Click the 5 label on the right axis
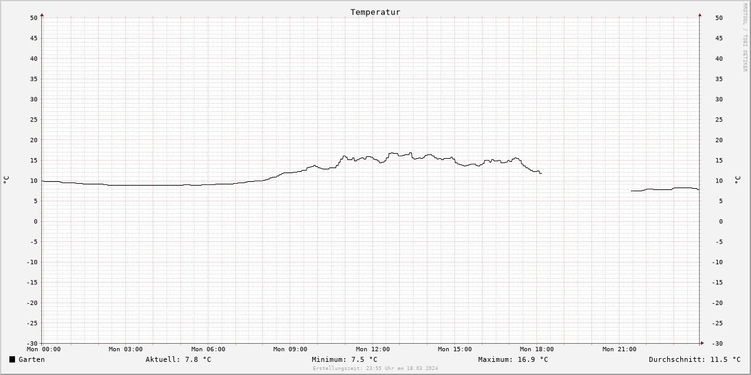 pos(720,201)
